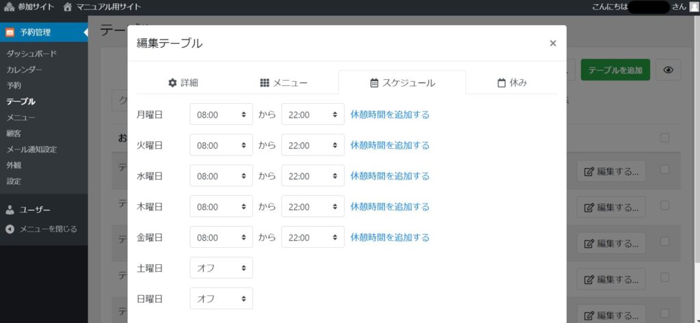The image size is (700, 323).
Task: Click the 参加サイト network icon in admin bar
Action: (x=10, y=7)
